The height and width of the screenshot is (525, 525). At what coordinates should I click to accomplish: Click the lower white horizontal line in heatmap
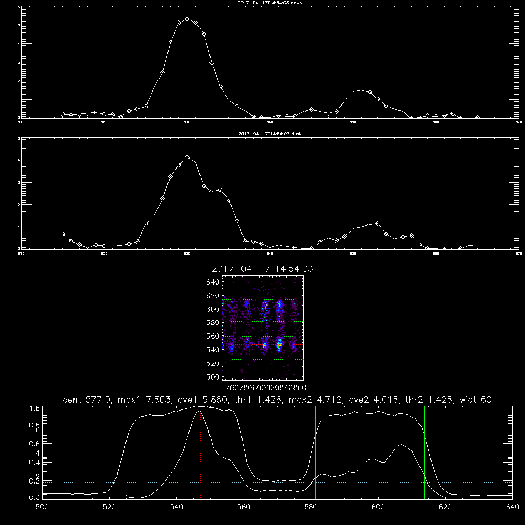click(263, 360)
